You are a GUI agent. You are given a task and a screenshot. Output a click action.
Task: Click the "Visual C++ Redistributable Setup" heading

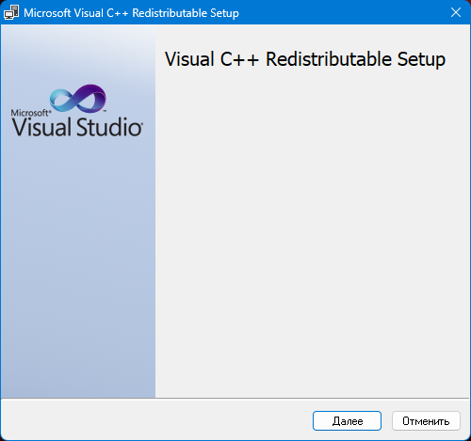point(305,59)
